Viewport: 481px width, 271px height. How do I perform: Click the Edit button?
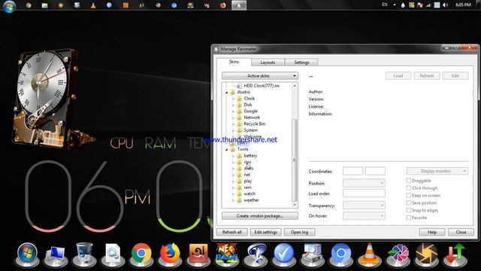click(455, 75)
